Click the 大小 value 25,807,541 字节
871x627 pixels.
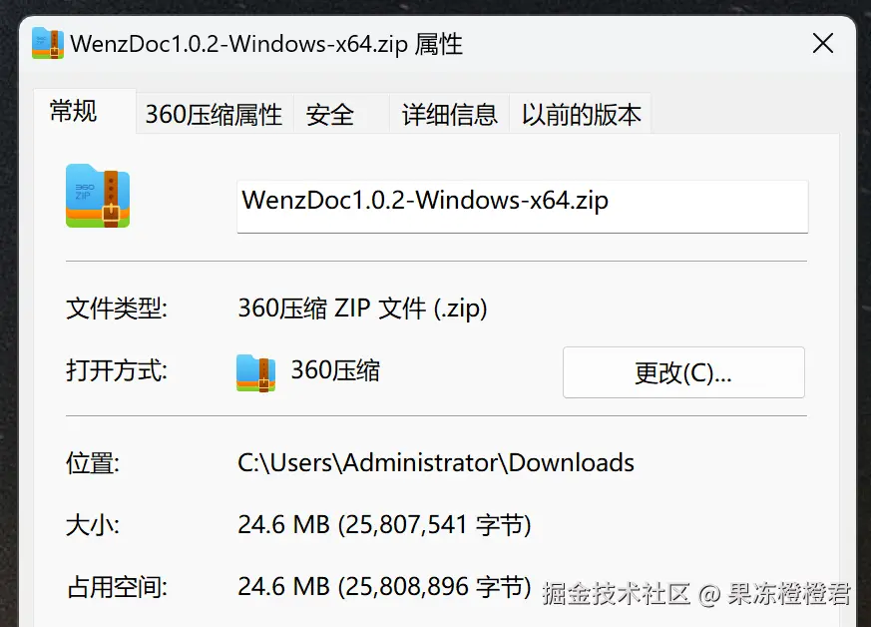tap(436, 524)
